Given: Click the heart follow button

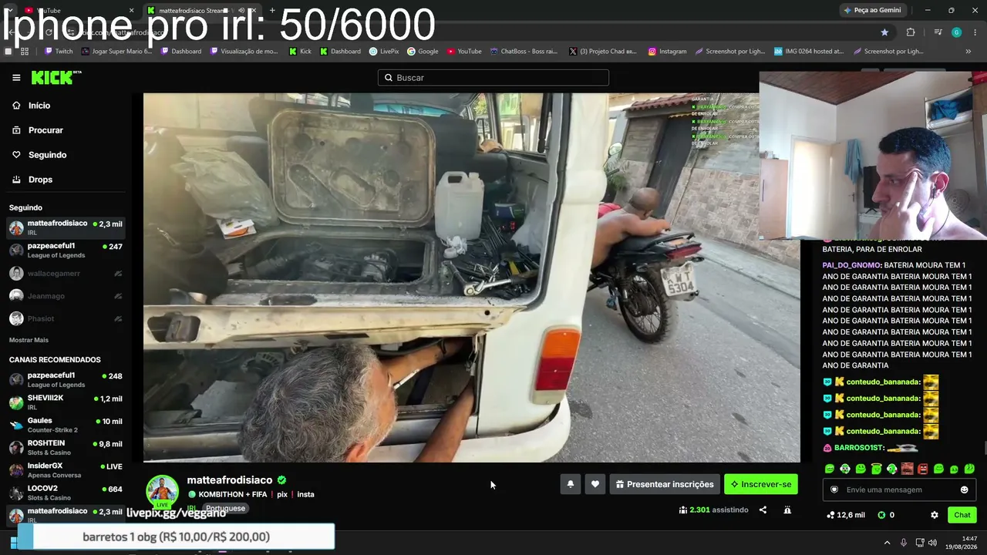Looking at the screenshot, I should coord(595,484).
